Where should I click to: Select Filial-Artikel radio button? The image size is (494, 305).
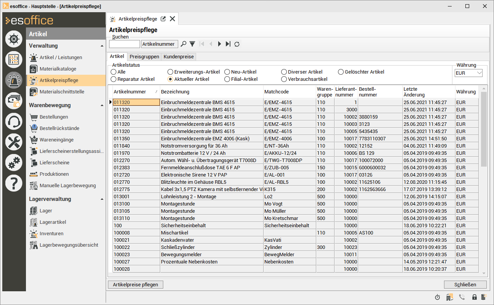click(227, 79)
